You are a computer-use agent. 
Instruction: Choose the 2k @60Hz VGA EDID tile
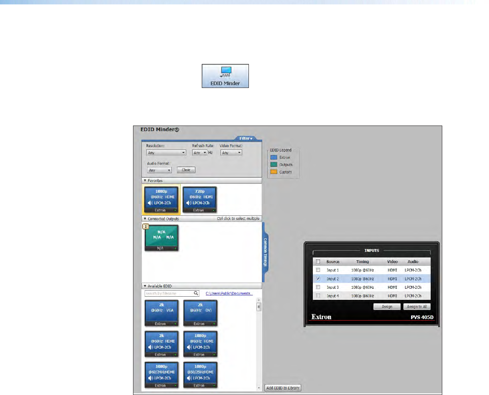pyautogui.click(x=161, y=313)
